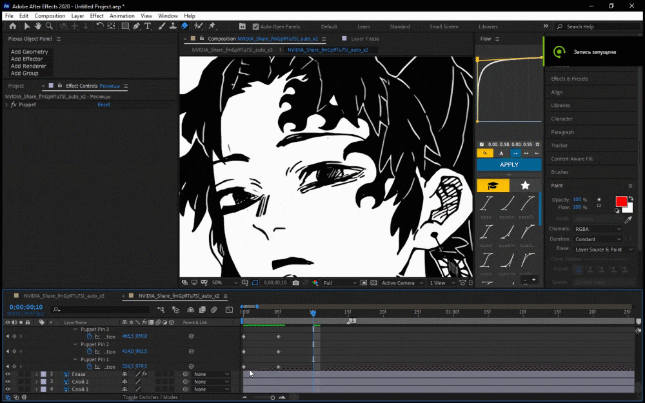Click the eyedropper in the Paint panel
Screen dimensions: 645x403
click(628, 220)
